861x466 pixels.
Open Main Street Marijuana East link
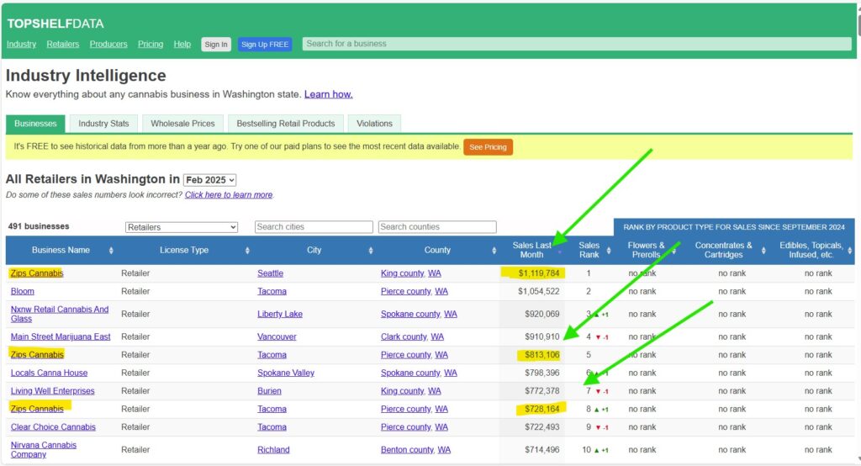click(x=61, y=336)
